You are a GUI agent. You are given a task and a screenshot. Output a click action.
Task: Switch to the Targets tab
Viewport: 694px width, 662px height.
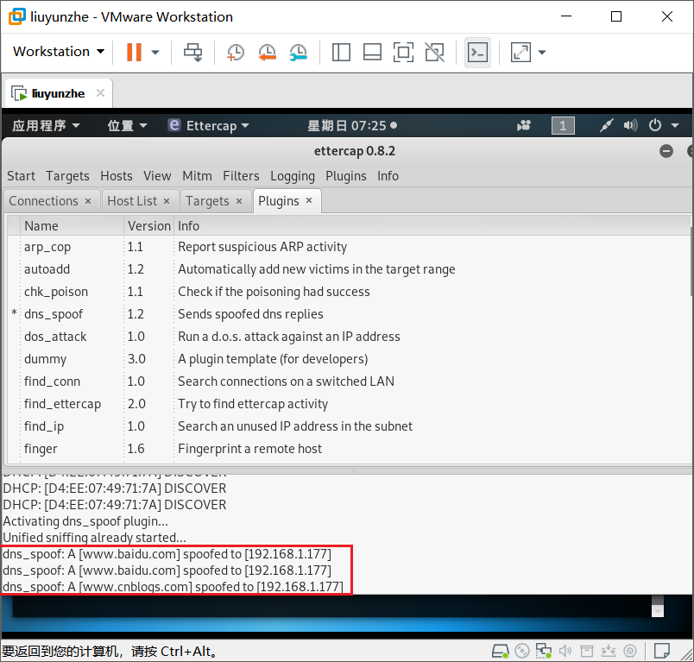click(207, 201)
